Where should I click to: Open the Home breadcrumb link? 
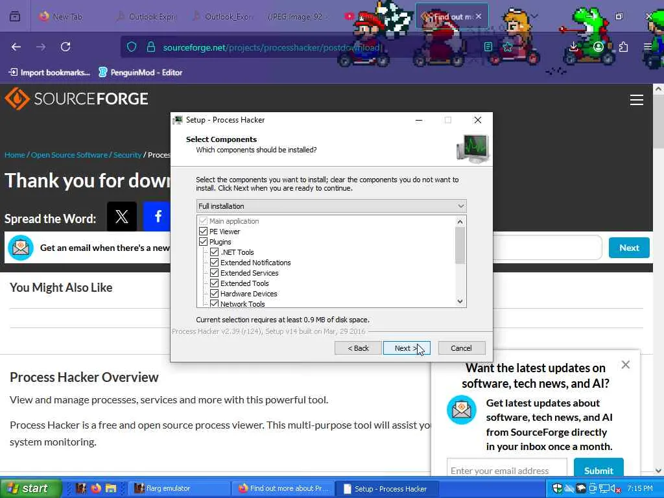pos(15,155)
